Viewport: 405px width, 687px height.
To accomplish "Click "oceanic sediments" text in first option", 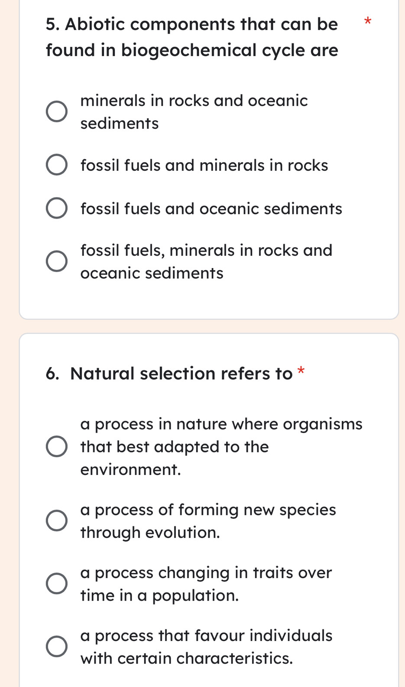I will tap(120, 124).
